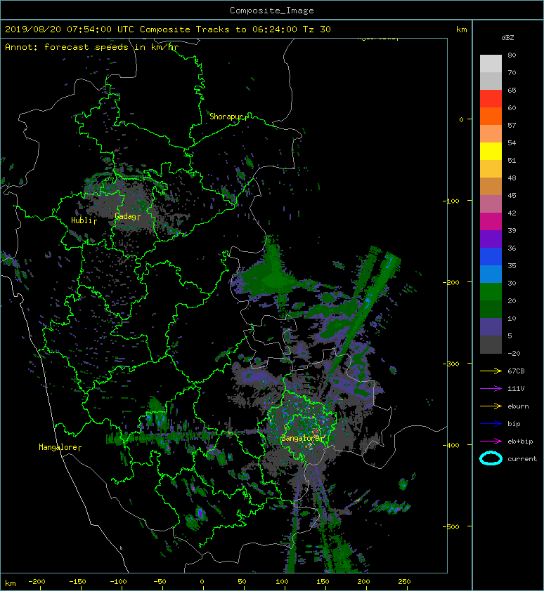Click the magenta eb+bip arrow in legend
This screenshot has height=591, width=544.
click(491, 441)
